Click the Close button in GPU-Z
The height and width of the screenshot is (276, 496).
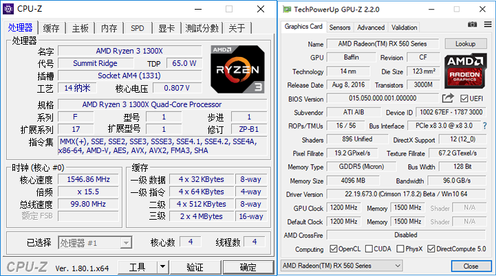471,266
